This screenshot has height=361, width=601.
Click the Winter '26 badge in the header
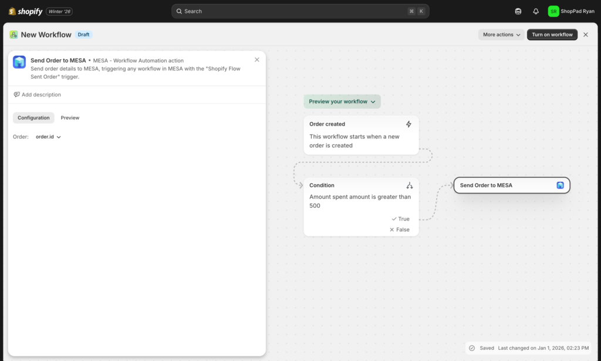59,11
